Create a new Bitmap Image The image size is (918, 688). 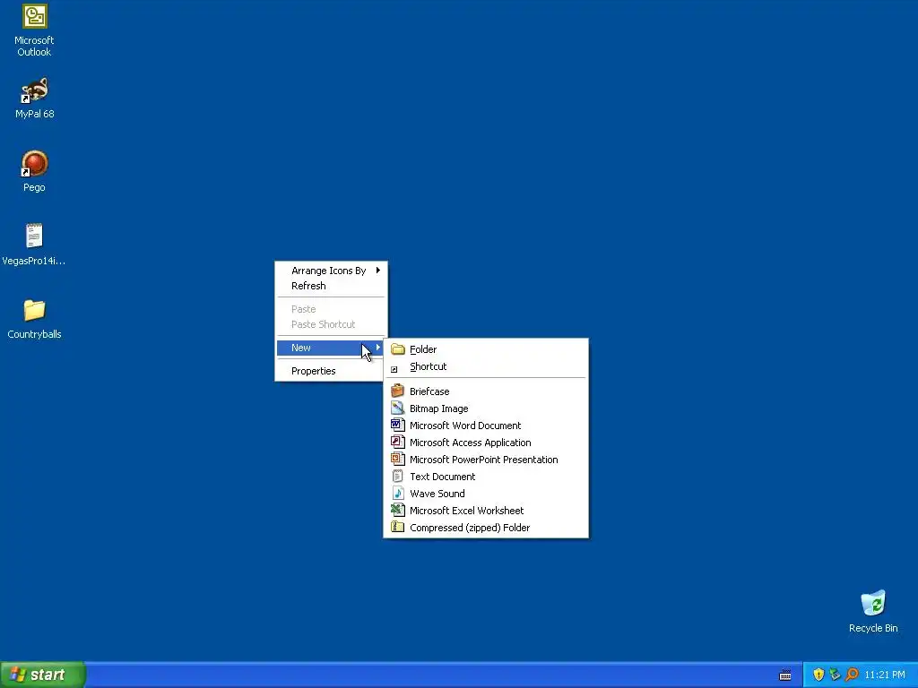(x=486, y=408)
